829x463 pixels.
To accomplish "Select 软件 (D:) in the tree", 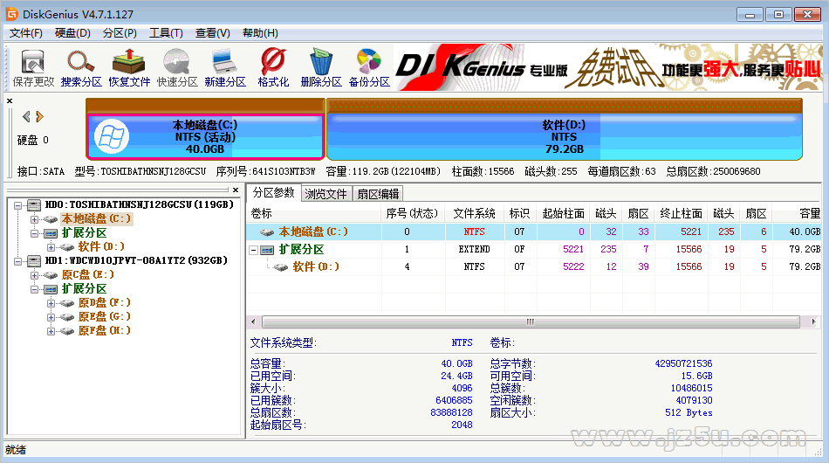I will click(x=101, y=246).
